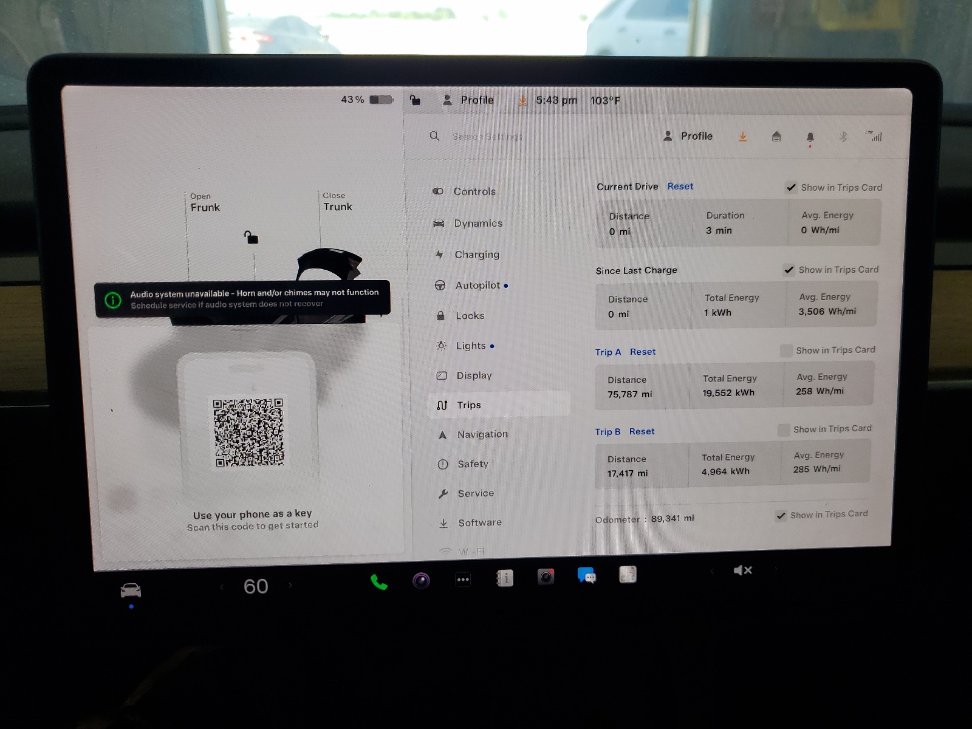Tap the 89,341 mi odometer reading
This screenshot has height=729, width=972.
click(672, 519)
